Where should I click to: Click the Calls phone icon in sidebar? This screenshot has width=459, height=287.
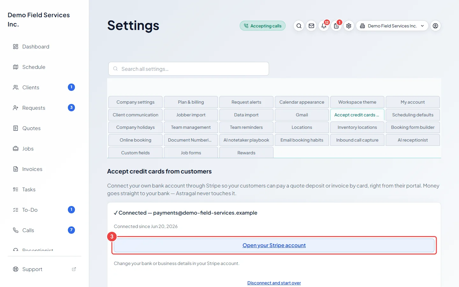[16, 230]
